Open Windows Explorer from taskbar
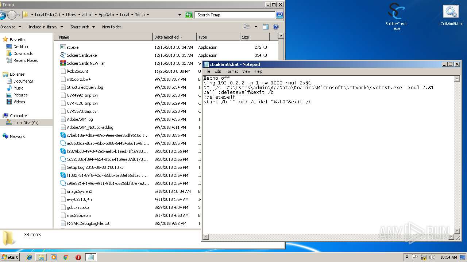This screenshot has width=467, height=262. [41, 257]
